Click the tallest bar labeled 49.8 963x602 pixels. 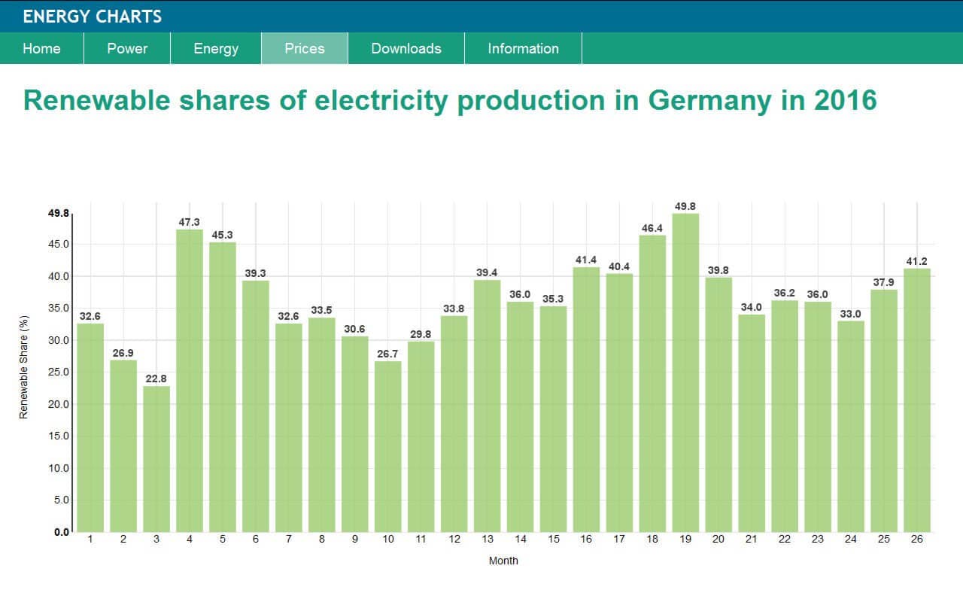(x=685, y=372)
